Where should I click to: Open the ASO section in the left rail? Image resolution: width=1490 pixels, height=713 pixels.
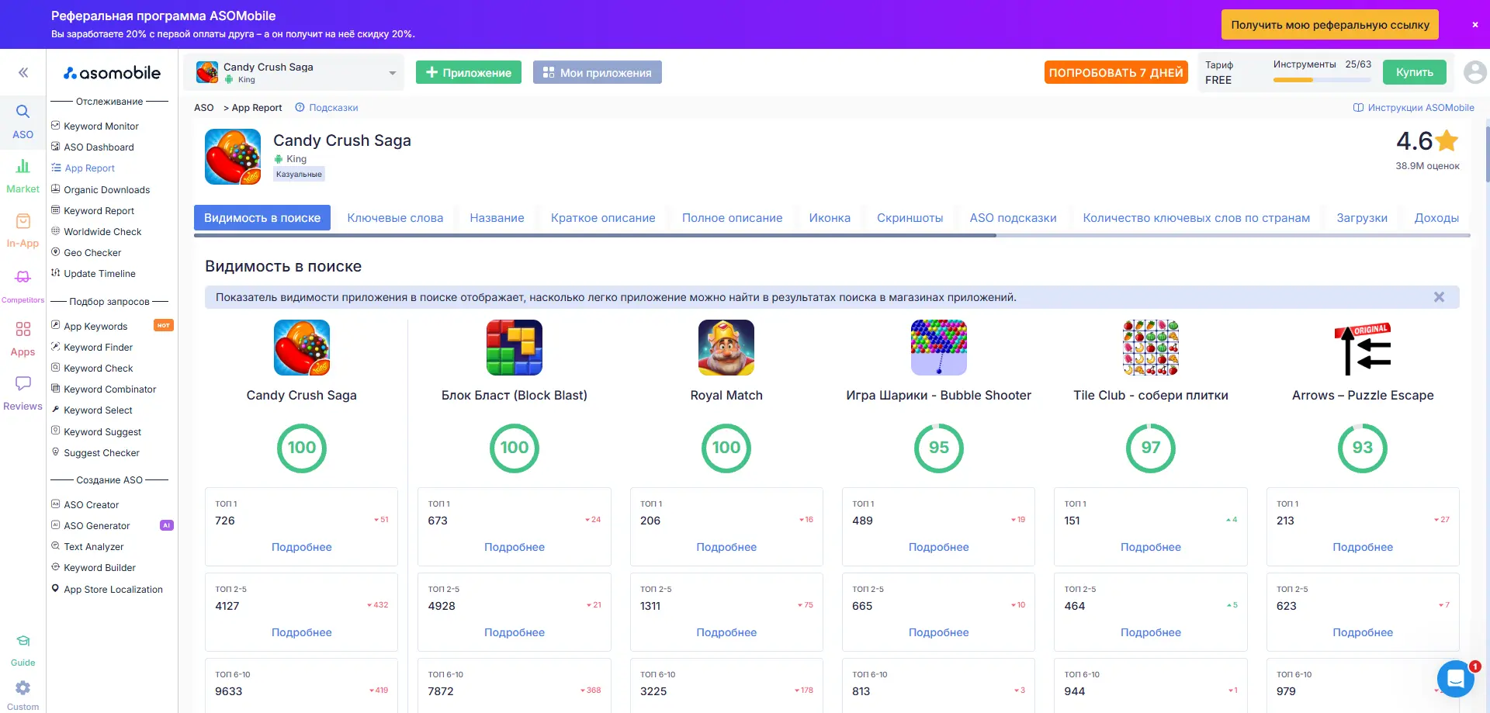[x=23, y=123]
